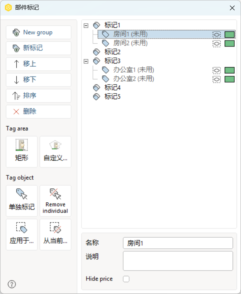This screenshot has height=294, width=241.
Task: Click the 名称 name input field
Action: tap(178, 243)
